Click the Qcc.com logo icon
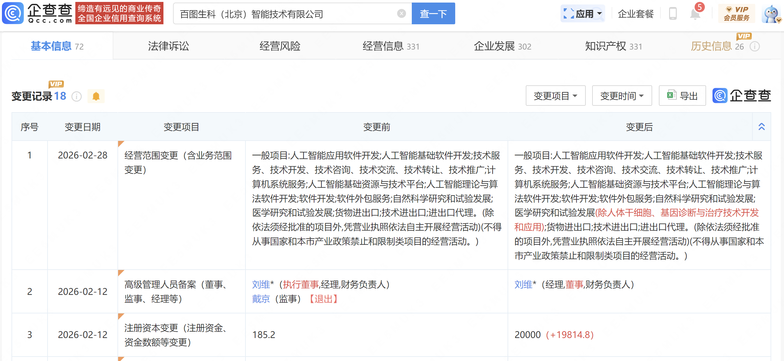This screenshot has height=361, width=784. click(13, 13)
